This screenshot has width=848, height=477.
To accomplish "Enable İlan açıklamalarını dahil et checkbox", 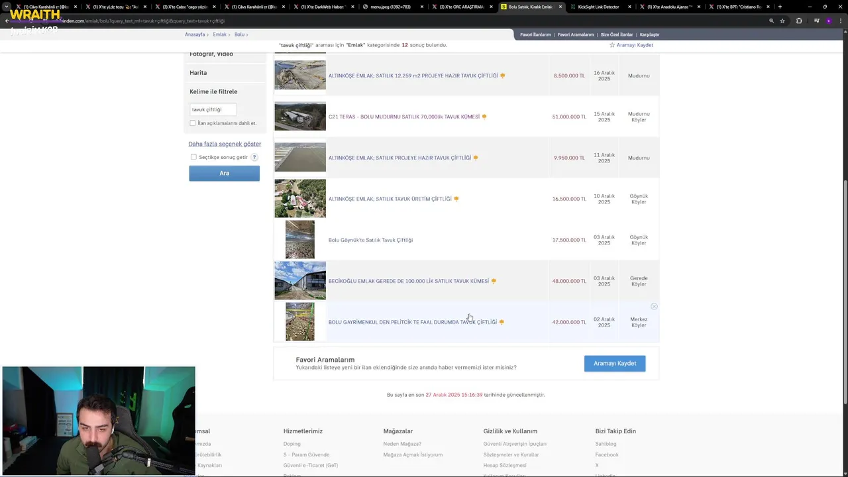I will coord(193,123).
